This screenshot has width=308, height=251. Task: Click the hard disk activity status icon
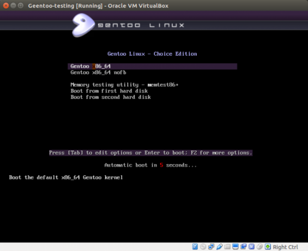tap(195, 247)
